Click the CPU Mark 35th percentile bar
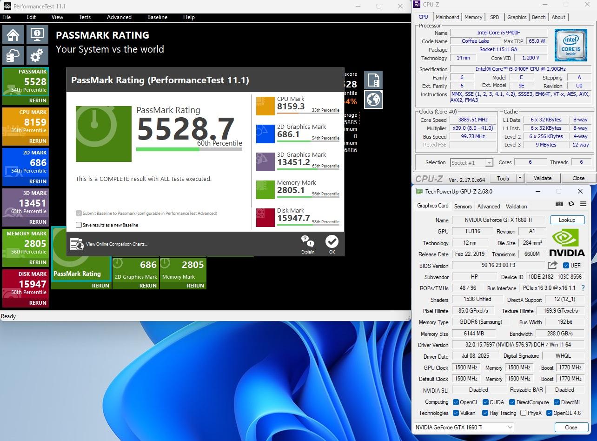Viewport: 597px width, 441px height. coord(308,113)
